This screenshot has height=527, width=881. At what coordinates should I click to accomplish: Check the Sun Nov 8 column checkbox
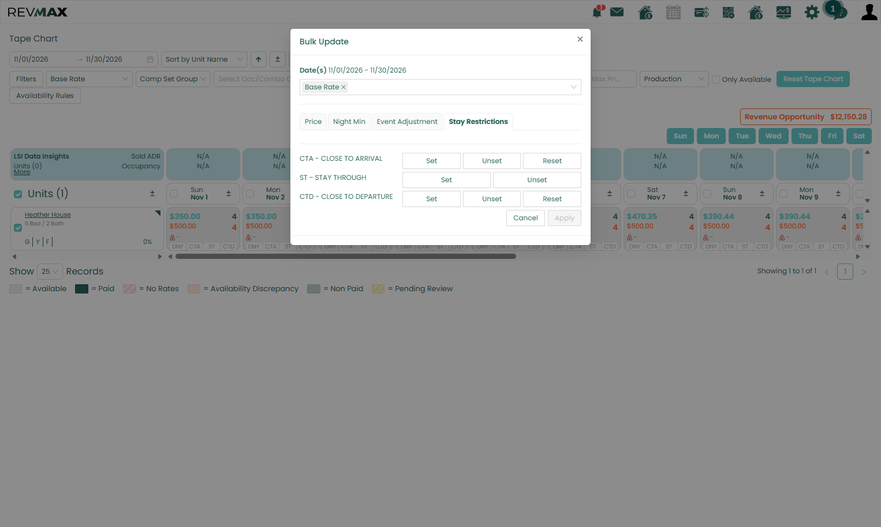point(707,194)
